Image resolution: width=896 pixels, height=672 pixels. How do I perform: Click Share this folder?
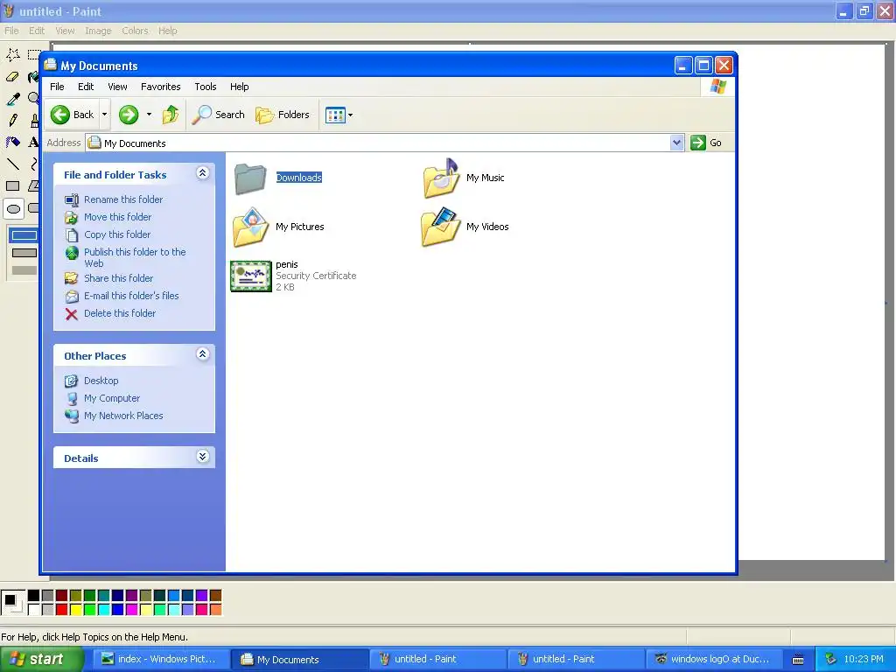click(x=118, y=278)
